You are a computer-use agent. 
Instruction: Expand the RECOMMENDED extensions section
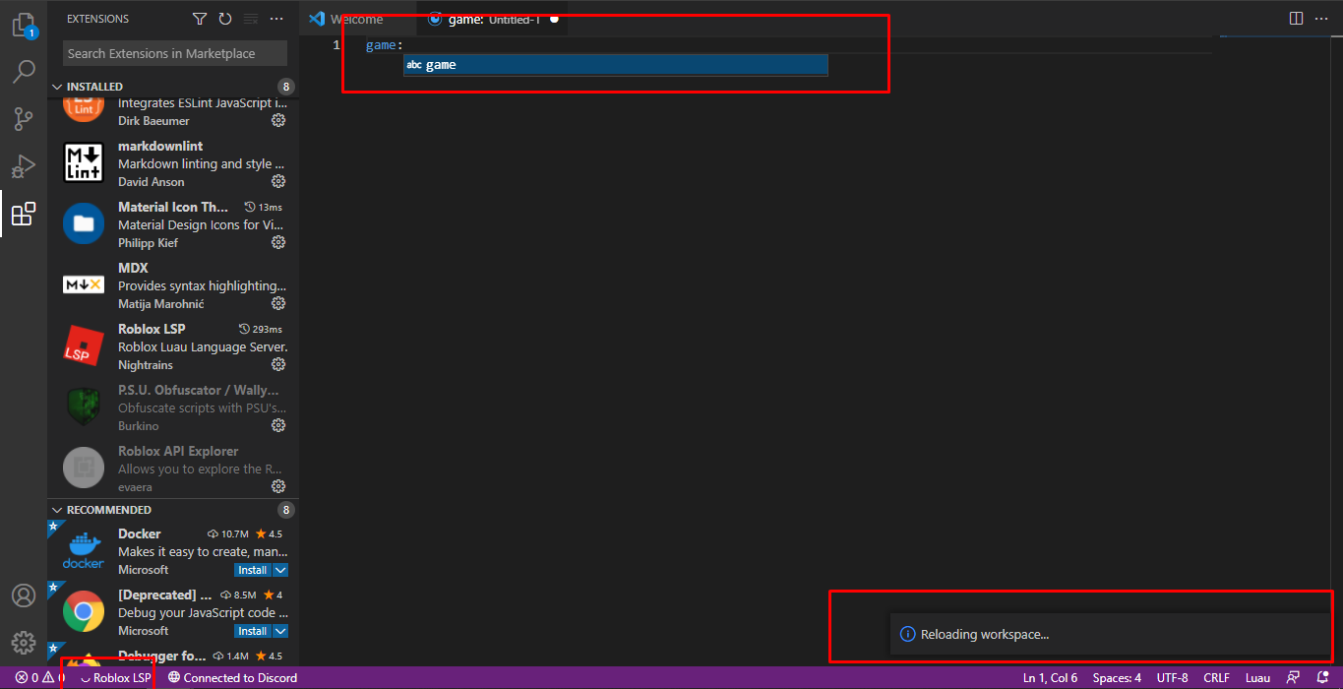pyautogui.click(x=57, y=509)
